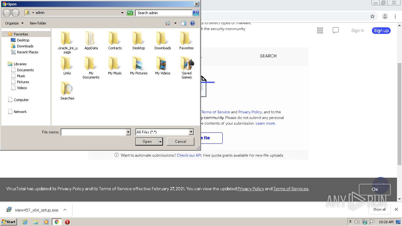Image resolution: width=402 pixels, height=226 pixels.
Task: Click New folder in the toolbar
Action: 38,23
